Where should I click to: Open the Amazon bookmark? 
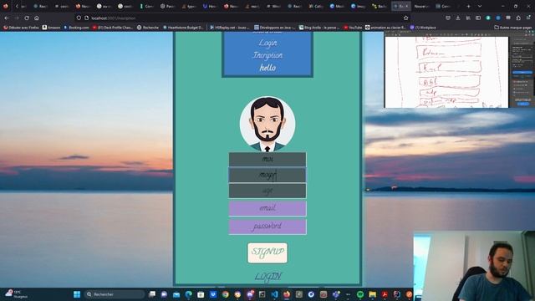pos(51,28)
